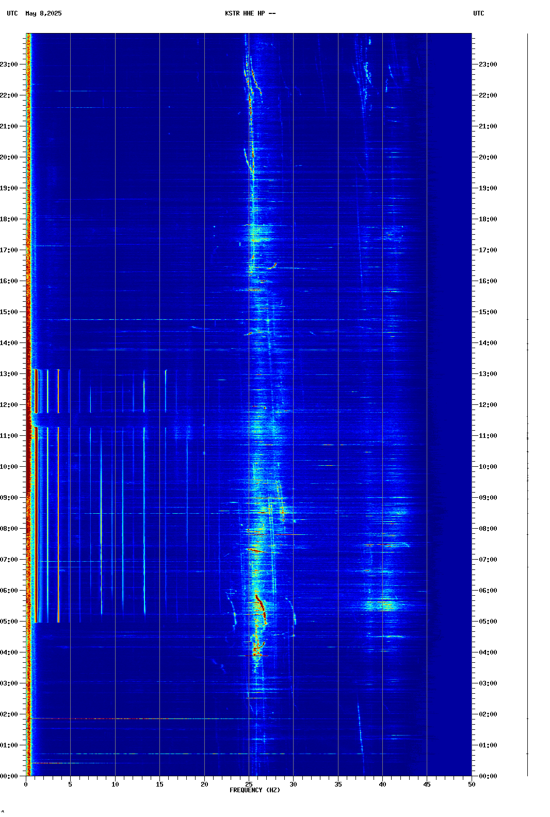This screenshot has height=817, width=550.
Task: Pick "04:00" on the right time axis
Action: [488, 652]
